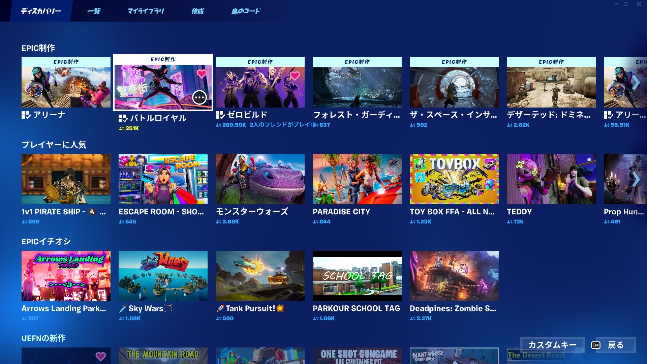Click the Esc key icon

coord(595,345)
